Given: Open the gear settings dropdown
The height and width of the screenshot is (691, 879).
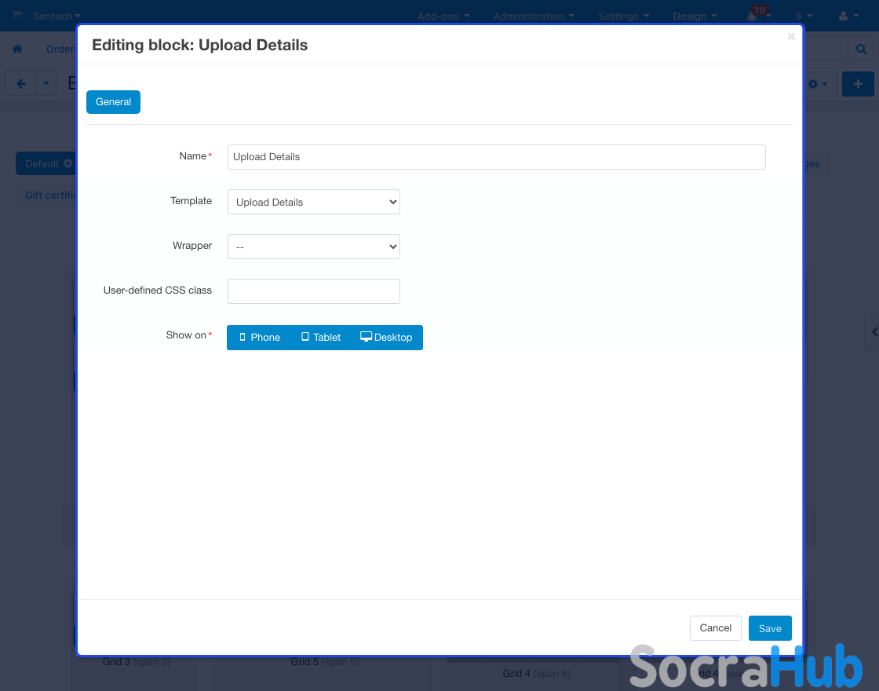Looking at the screenshot, I should click(819, 83).
